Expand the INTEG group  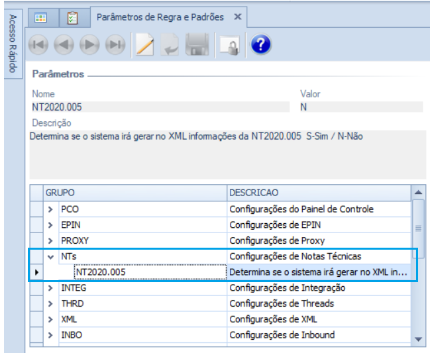(50, 288)
